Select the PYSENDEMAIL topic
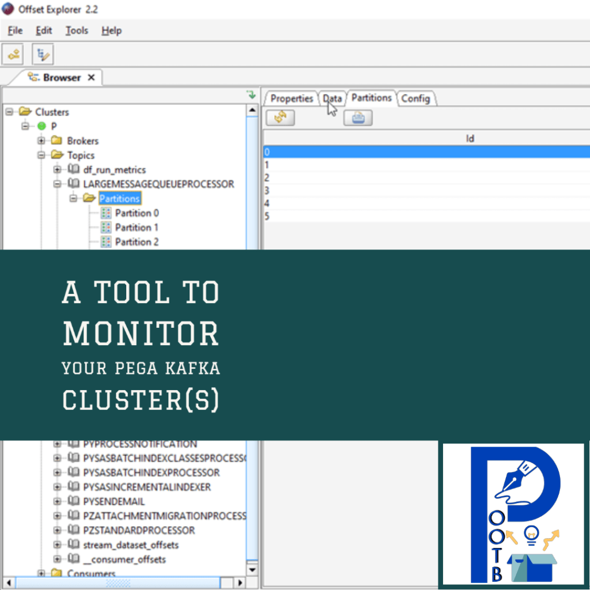This screenshot has height=590, width=590. pyautogui.click(x=114, y=501)
